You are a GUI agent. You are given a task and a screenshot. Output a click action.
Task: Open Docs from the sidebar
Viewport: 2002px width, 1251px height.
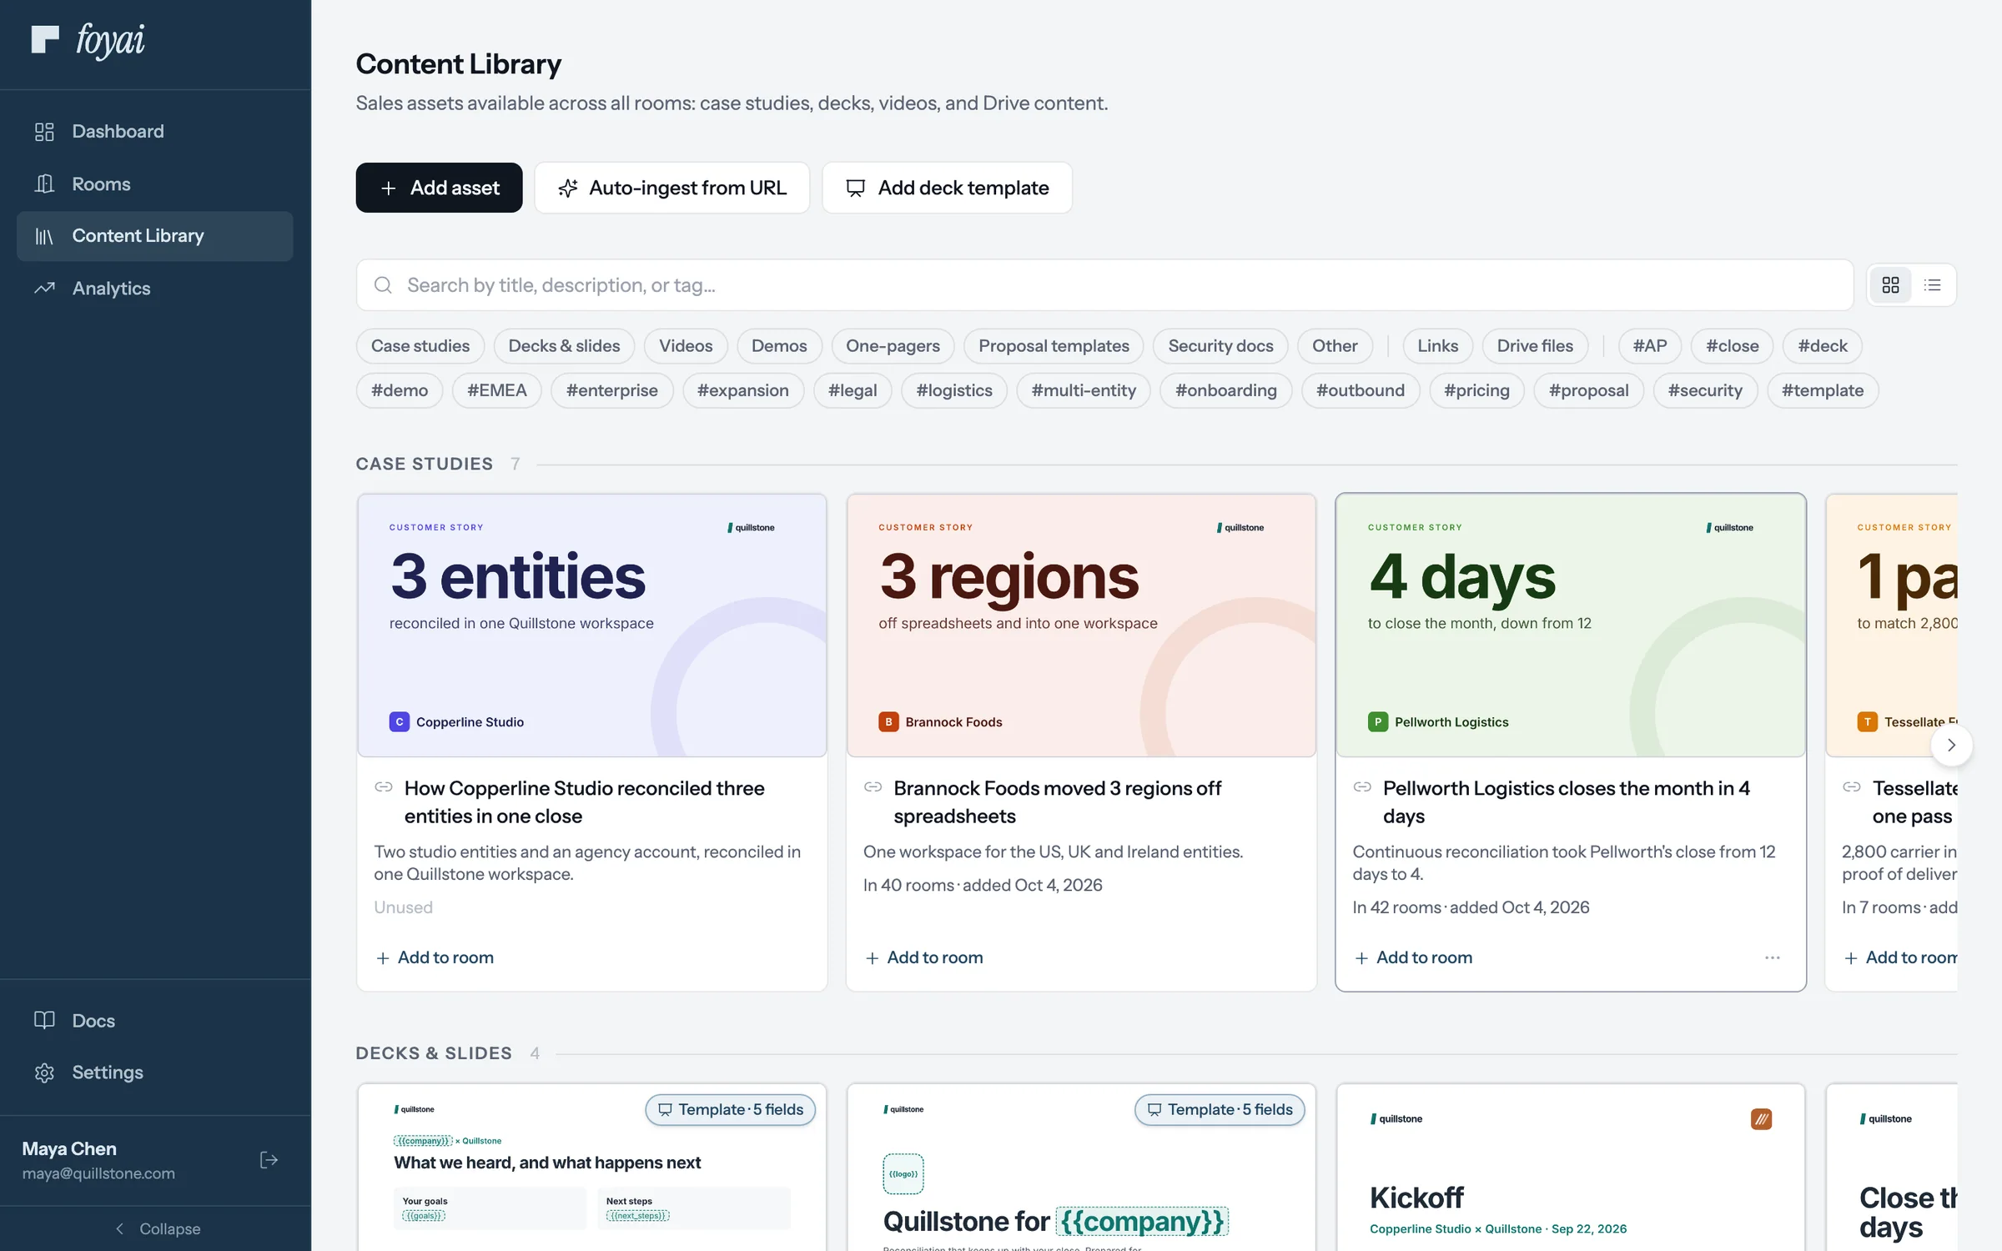click(155, 1020)
